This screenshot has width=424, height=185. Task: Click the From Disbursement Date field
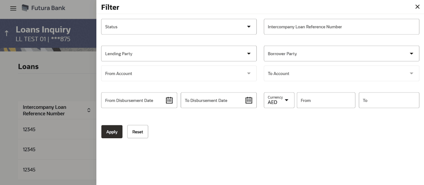pos(139,100)
